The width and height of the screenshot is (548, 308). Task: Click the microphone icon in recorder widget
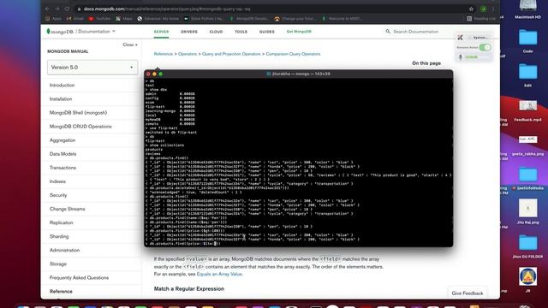coord(461,57)
